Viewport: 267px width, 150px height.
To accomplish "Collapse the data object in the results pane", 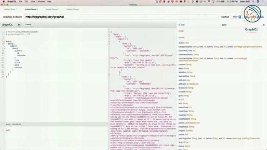I will 109,34.
